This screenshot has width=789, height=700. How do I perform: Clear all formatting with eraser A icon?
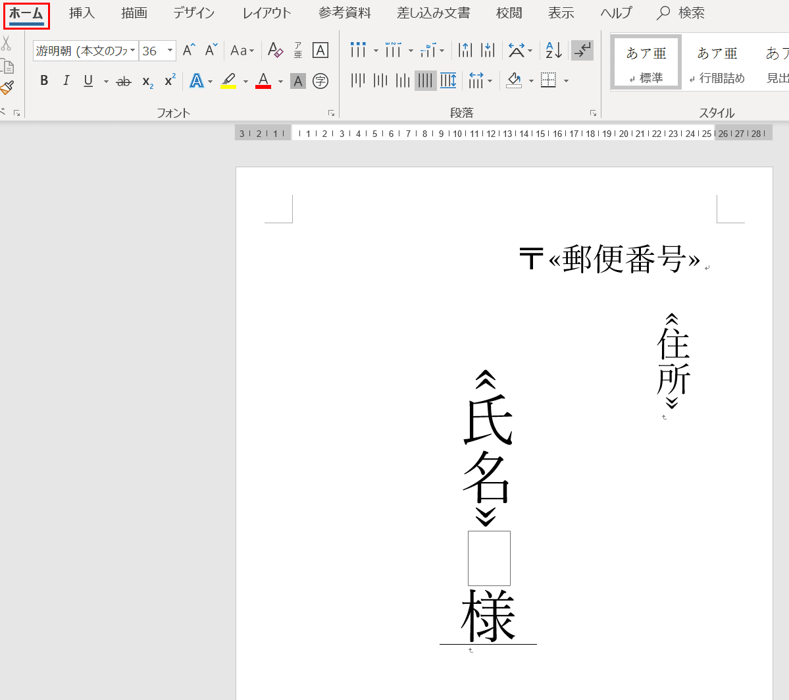point(275,50)
